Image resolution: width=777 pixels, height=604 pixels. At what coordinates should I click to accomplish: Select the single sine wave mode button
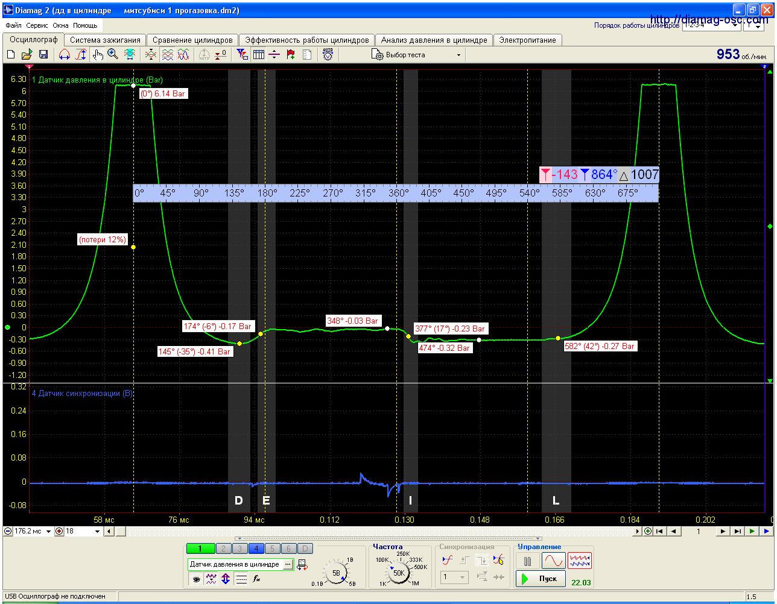click(553, 561)
